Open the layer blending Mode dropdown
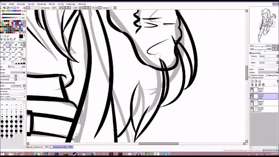 [x=269, y=69]
